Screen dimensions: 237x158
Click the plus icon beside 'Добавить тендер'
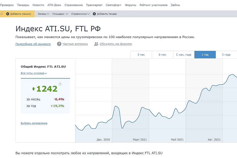tap(94, 14)
